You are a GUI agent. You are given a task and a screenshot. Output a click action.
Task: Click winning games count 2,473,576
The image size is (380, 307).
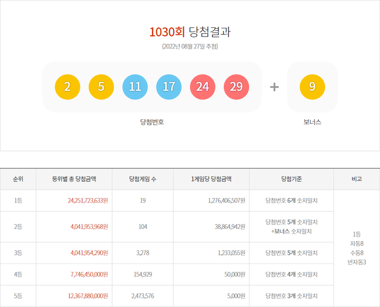(143, 296)
